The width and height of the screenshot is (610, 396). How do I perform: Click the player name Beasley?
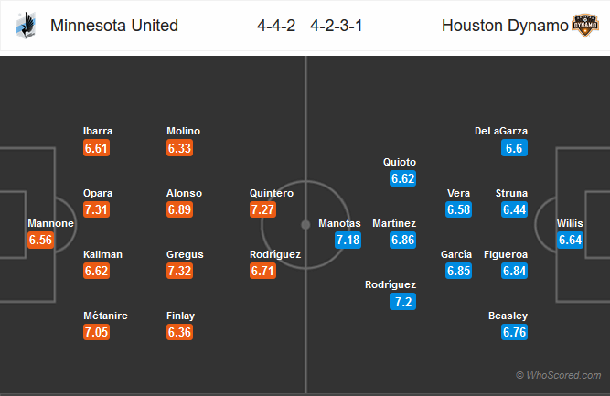[x=508, y=316]
